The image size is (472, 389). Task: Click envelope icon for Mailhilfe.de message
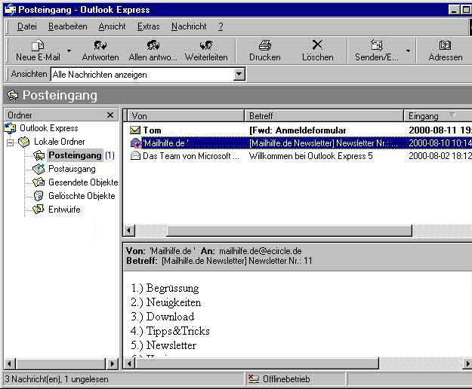click(x=135, y=143)
